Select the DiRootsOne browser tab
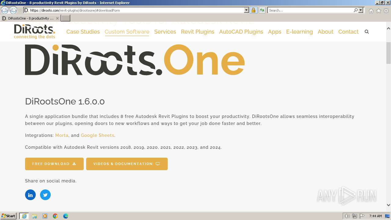Screen dimensions: 391x220 click(x=30, y=18)
